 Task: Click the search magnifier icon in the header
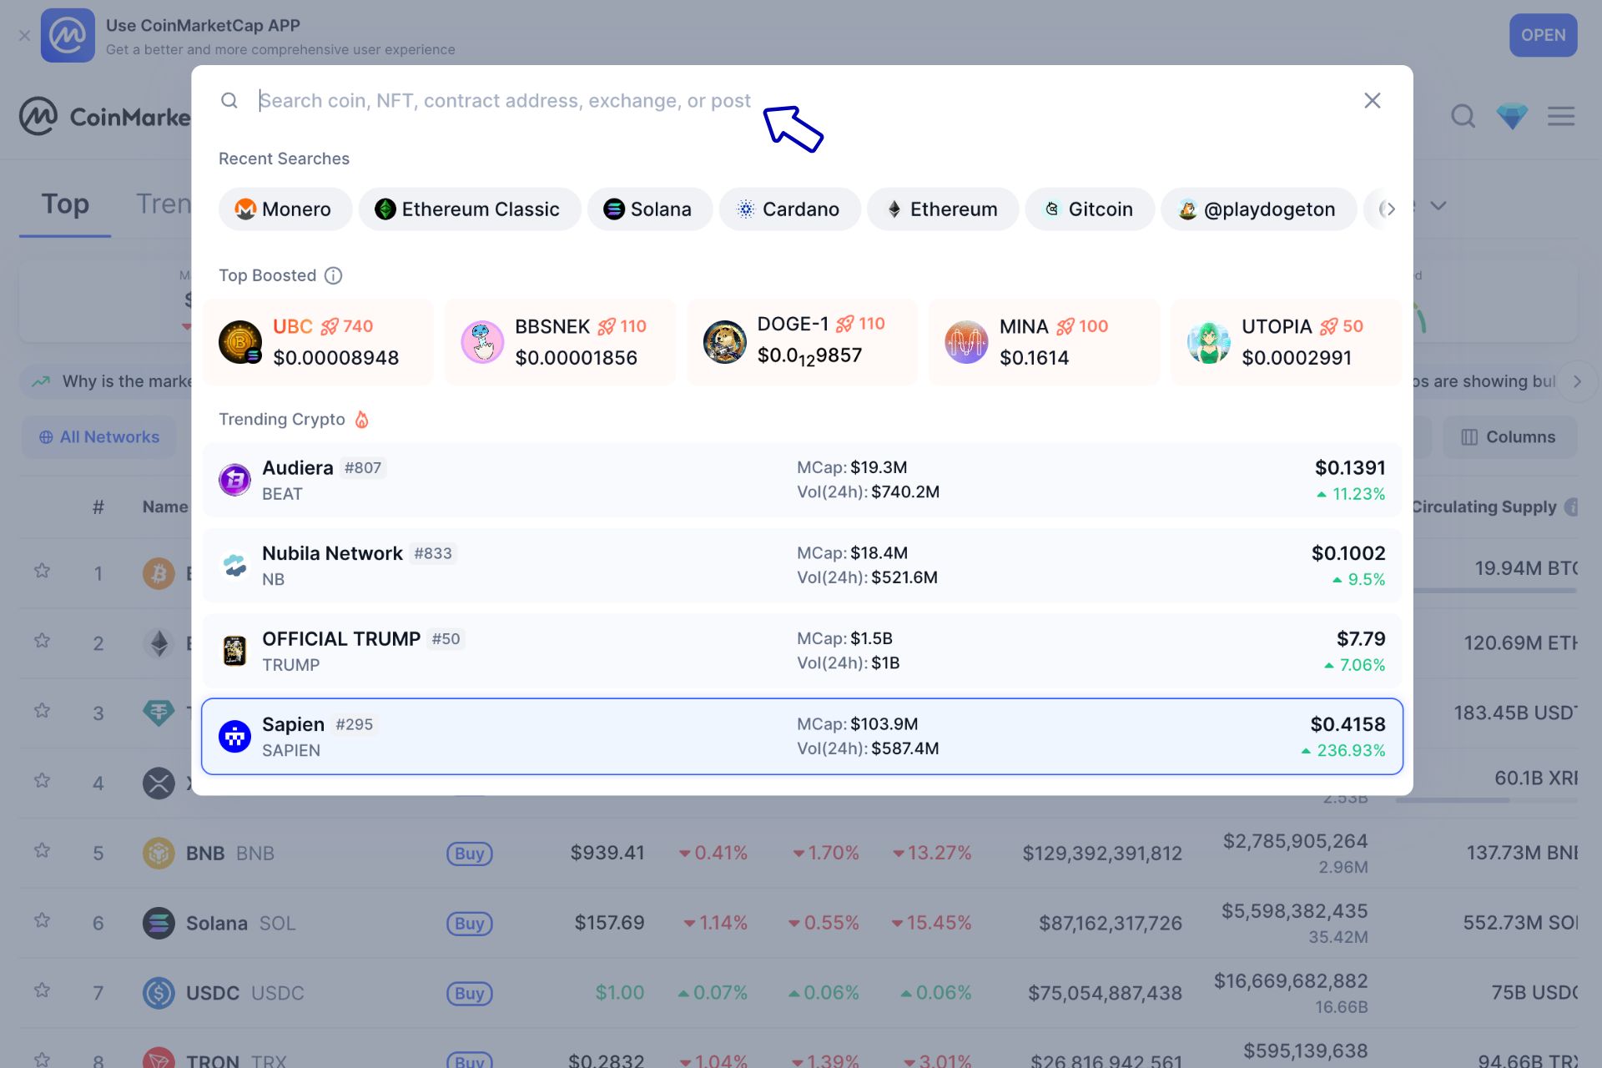(1463, 117)
